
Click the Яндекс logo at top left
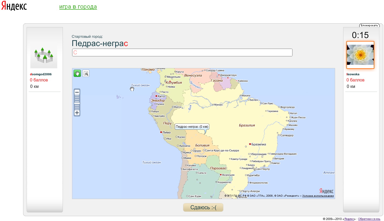tap(14, 6)
